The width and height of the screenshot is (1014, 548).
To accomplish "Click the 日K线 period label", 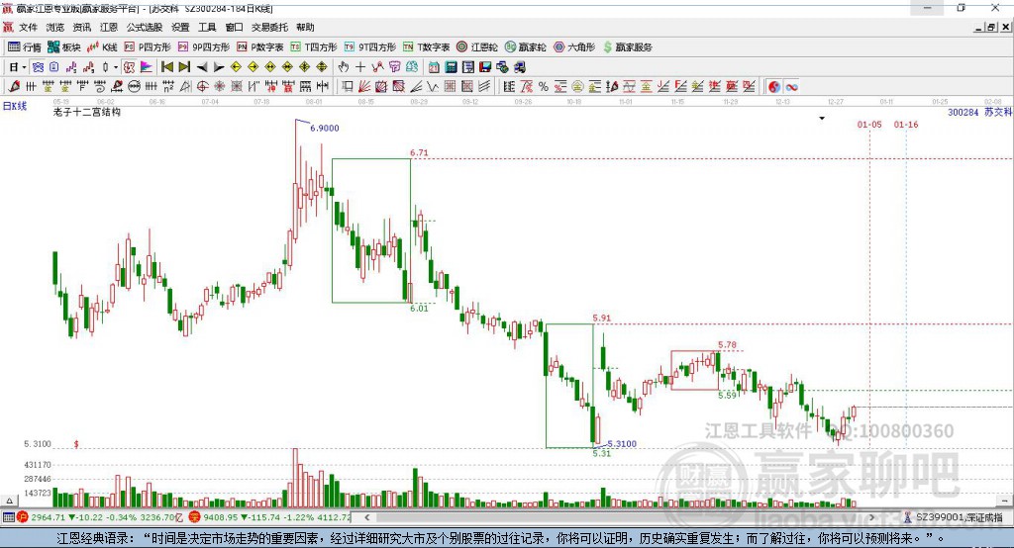I will coord(15,106).
